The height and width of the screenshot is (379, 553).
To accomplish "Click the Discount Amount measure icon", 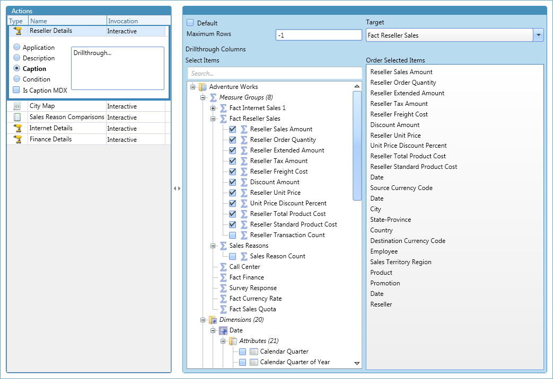I will [x=244, y=182].
